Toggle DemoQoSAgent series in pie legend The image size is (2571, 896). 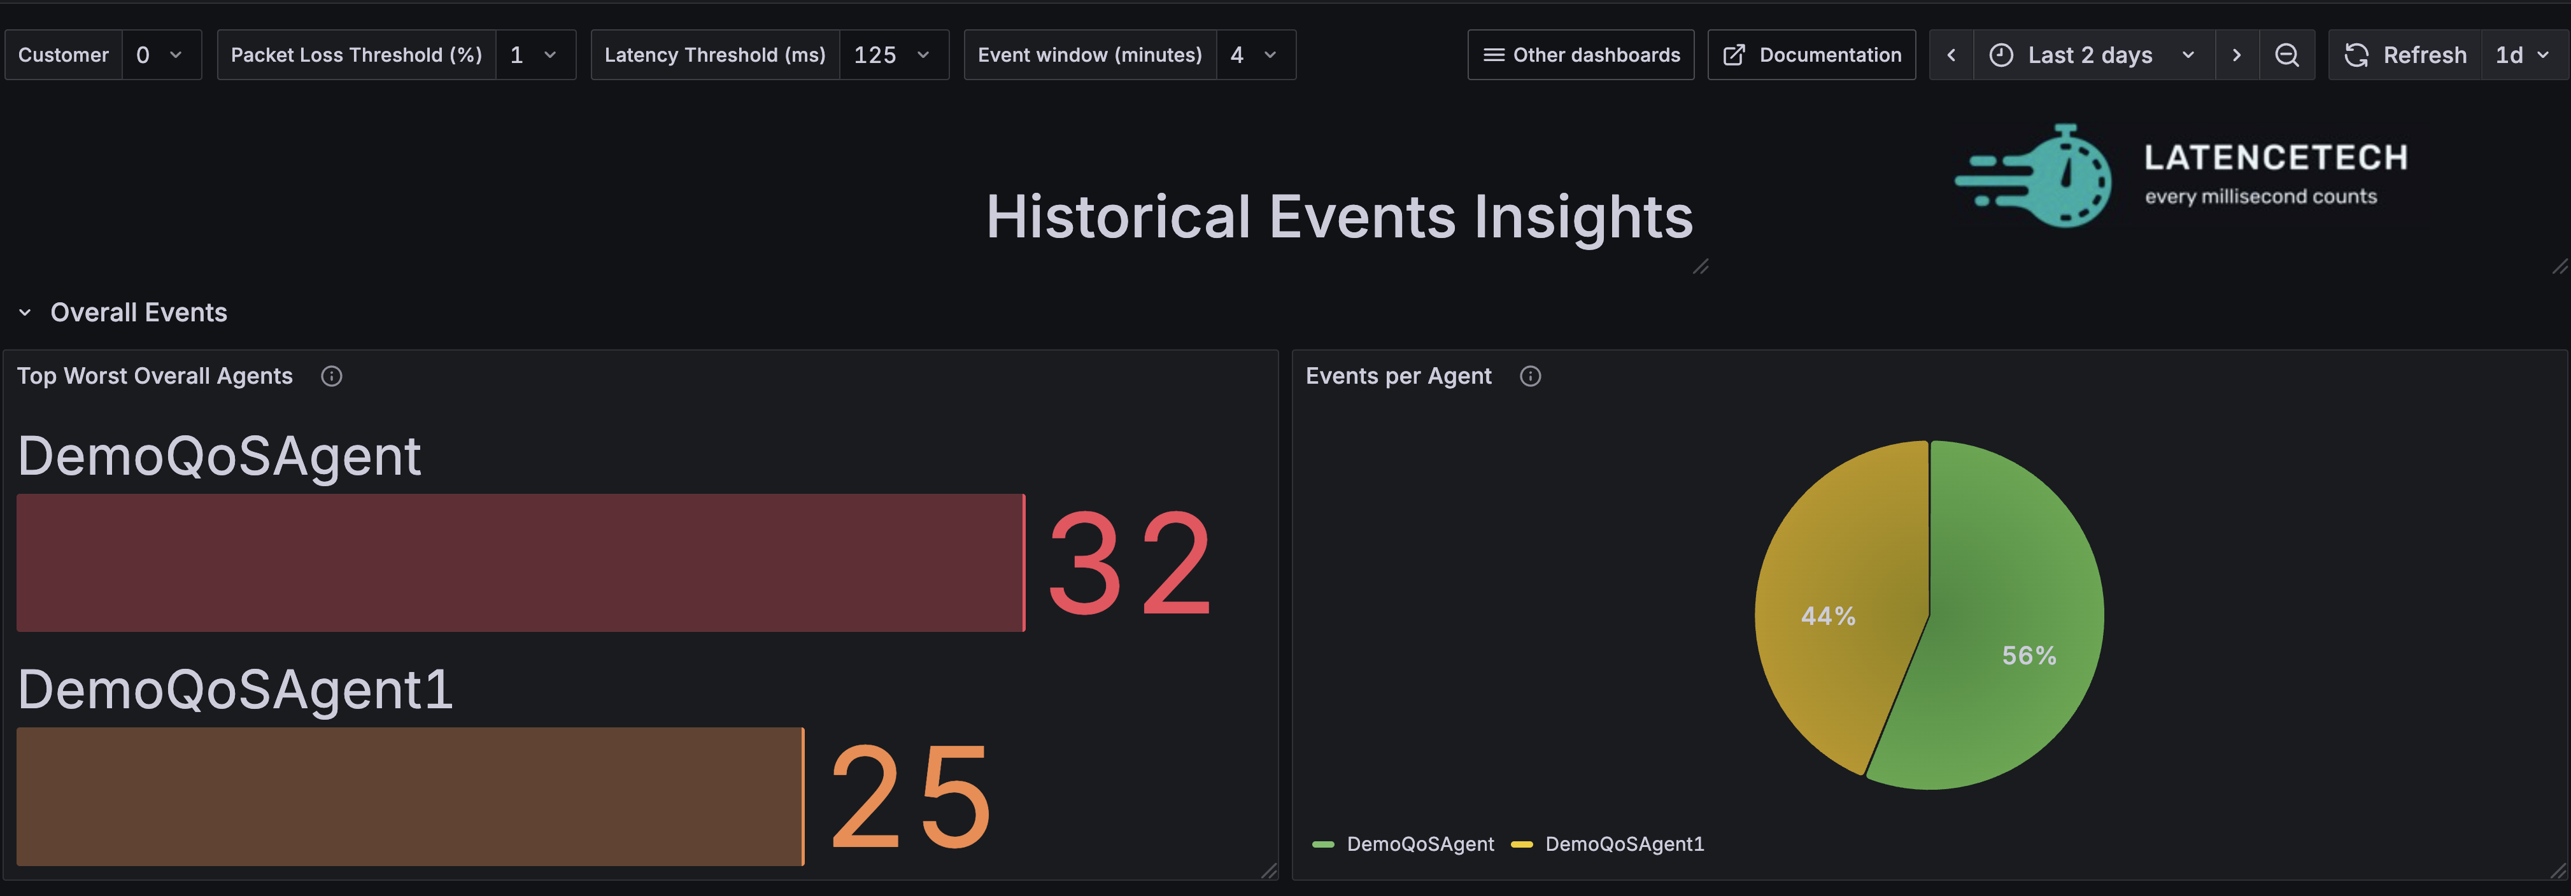pyautogui.click(x=1420, y=844)
